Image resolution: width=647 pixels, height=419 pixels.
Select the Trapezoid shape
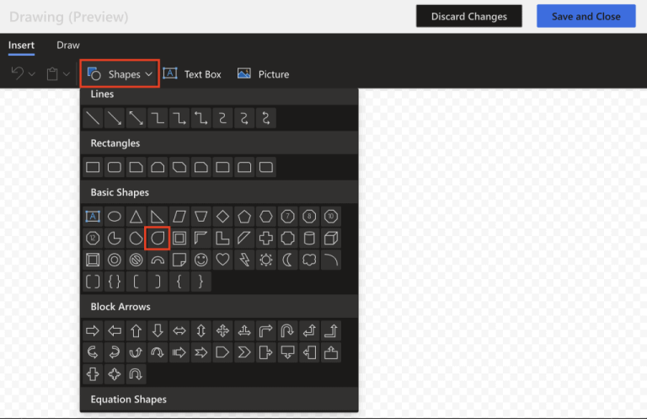[201, 217]
